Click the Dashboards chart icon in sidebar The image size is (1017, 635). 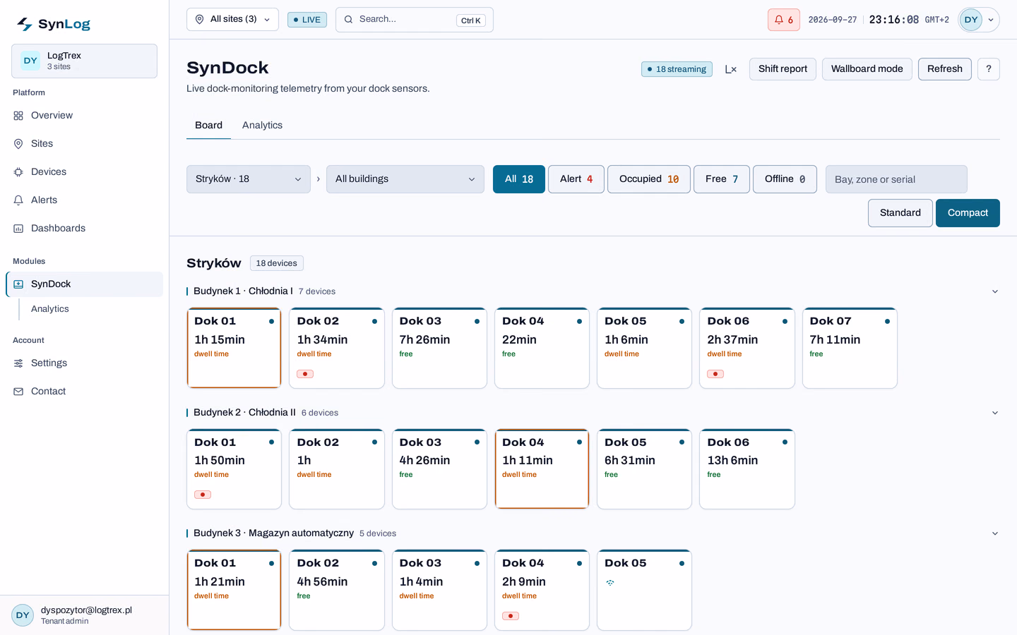(x=18, y=229)
